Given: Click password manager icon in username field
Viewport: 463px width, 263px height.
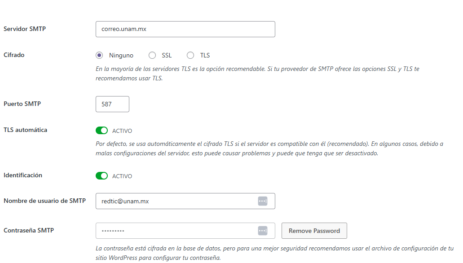Looking at the screenshot, I should (263, 201).
